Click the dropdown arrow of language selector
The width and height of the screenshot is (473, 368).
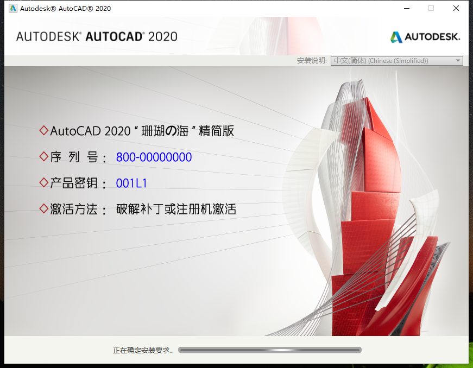(x=458, y=61)
